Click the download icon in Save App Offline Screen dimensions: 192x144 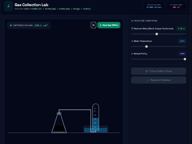[101, 25]
